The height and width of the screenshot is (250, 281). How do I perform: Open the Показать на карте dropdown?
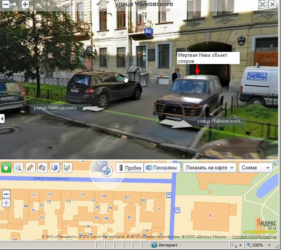click(x=210, y=168)
